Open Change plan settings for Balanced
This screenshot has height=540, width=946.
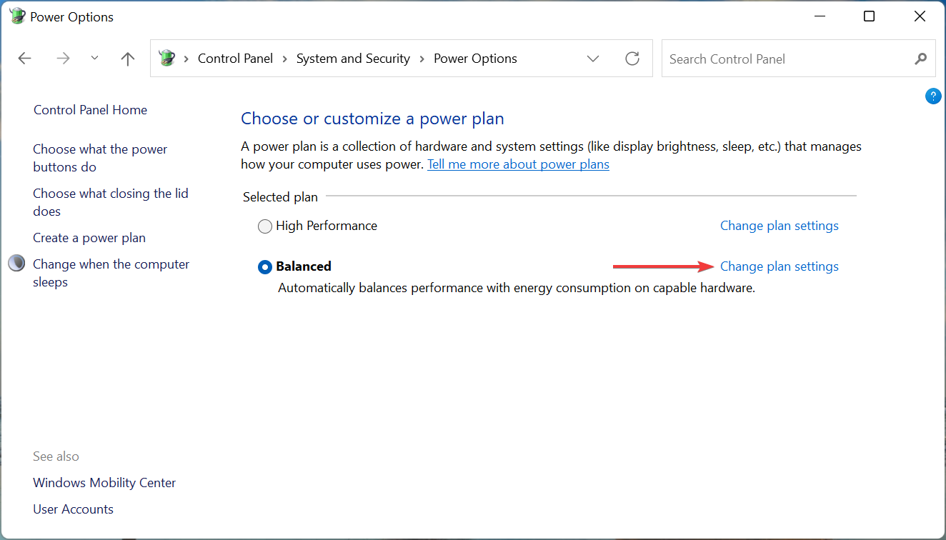[779, 266]
